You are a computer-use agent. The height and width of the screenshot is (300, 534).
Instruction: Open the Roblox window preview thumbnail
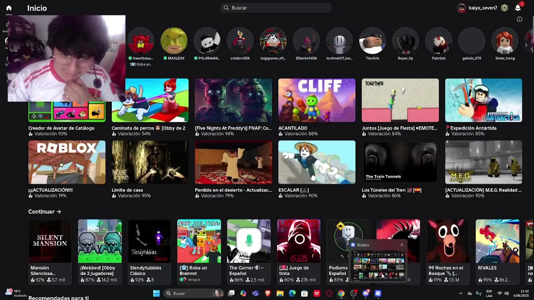(x=378, y=265)
